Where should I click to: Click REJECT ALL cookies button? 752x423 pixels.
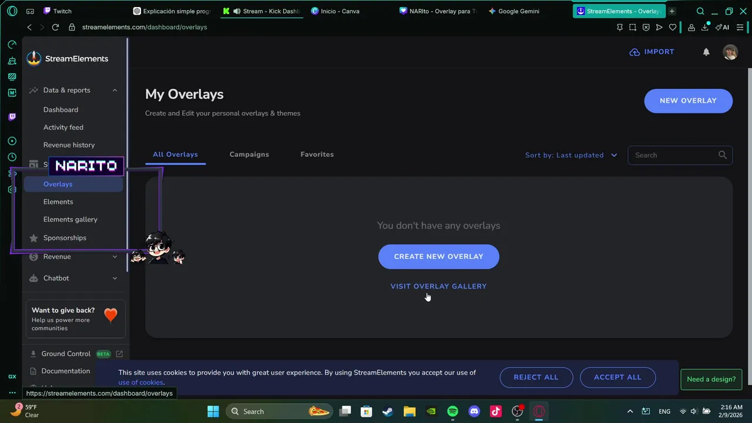536,377
